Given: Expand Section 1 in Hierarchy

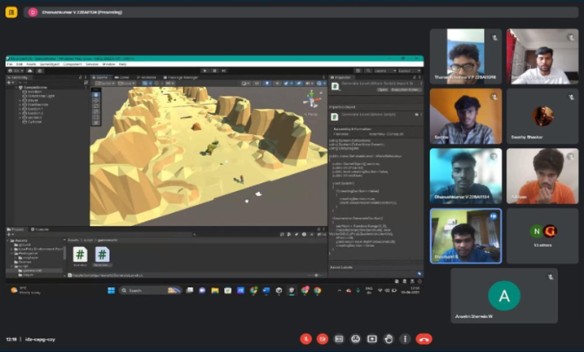Looking at the screenshot, I should (20, 109).
